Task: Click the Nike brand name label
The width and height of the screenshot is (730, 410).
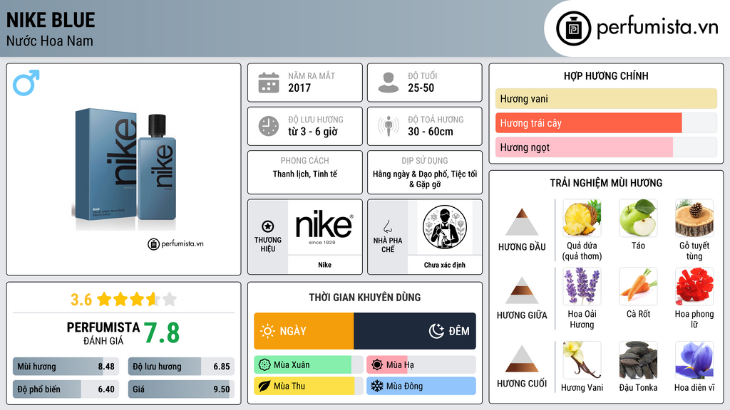Action: pos(324,265)
